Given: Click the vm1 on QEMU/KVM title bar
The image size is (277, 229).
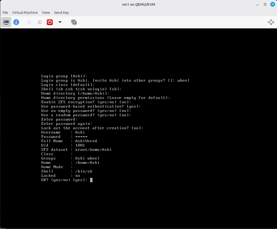Looking at the screenshot, I should 138,4.
